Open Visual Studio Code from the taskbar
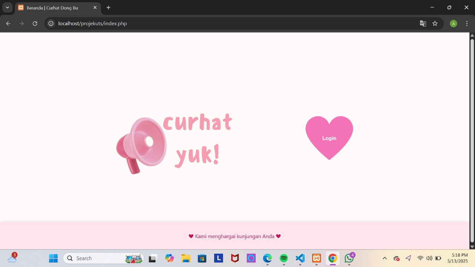Viewport: 475px width, 267px height. tap(300, 258)
